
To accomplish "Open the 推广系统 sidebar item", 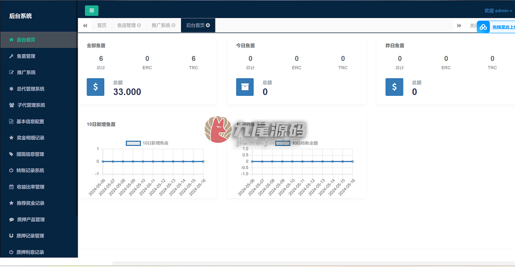I will click(x=39, y=72).
